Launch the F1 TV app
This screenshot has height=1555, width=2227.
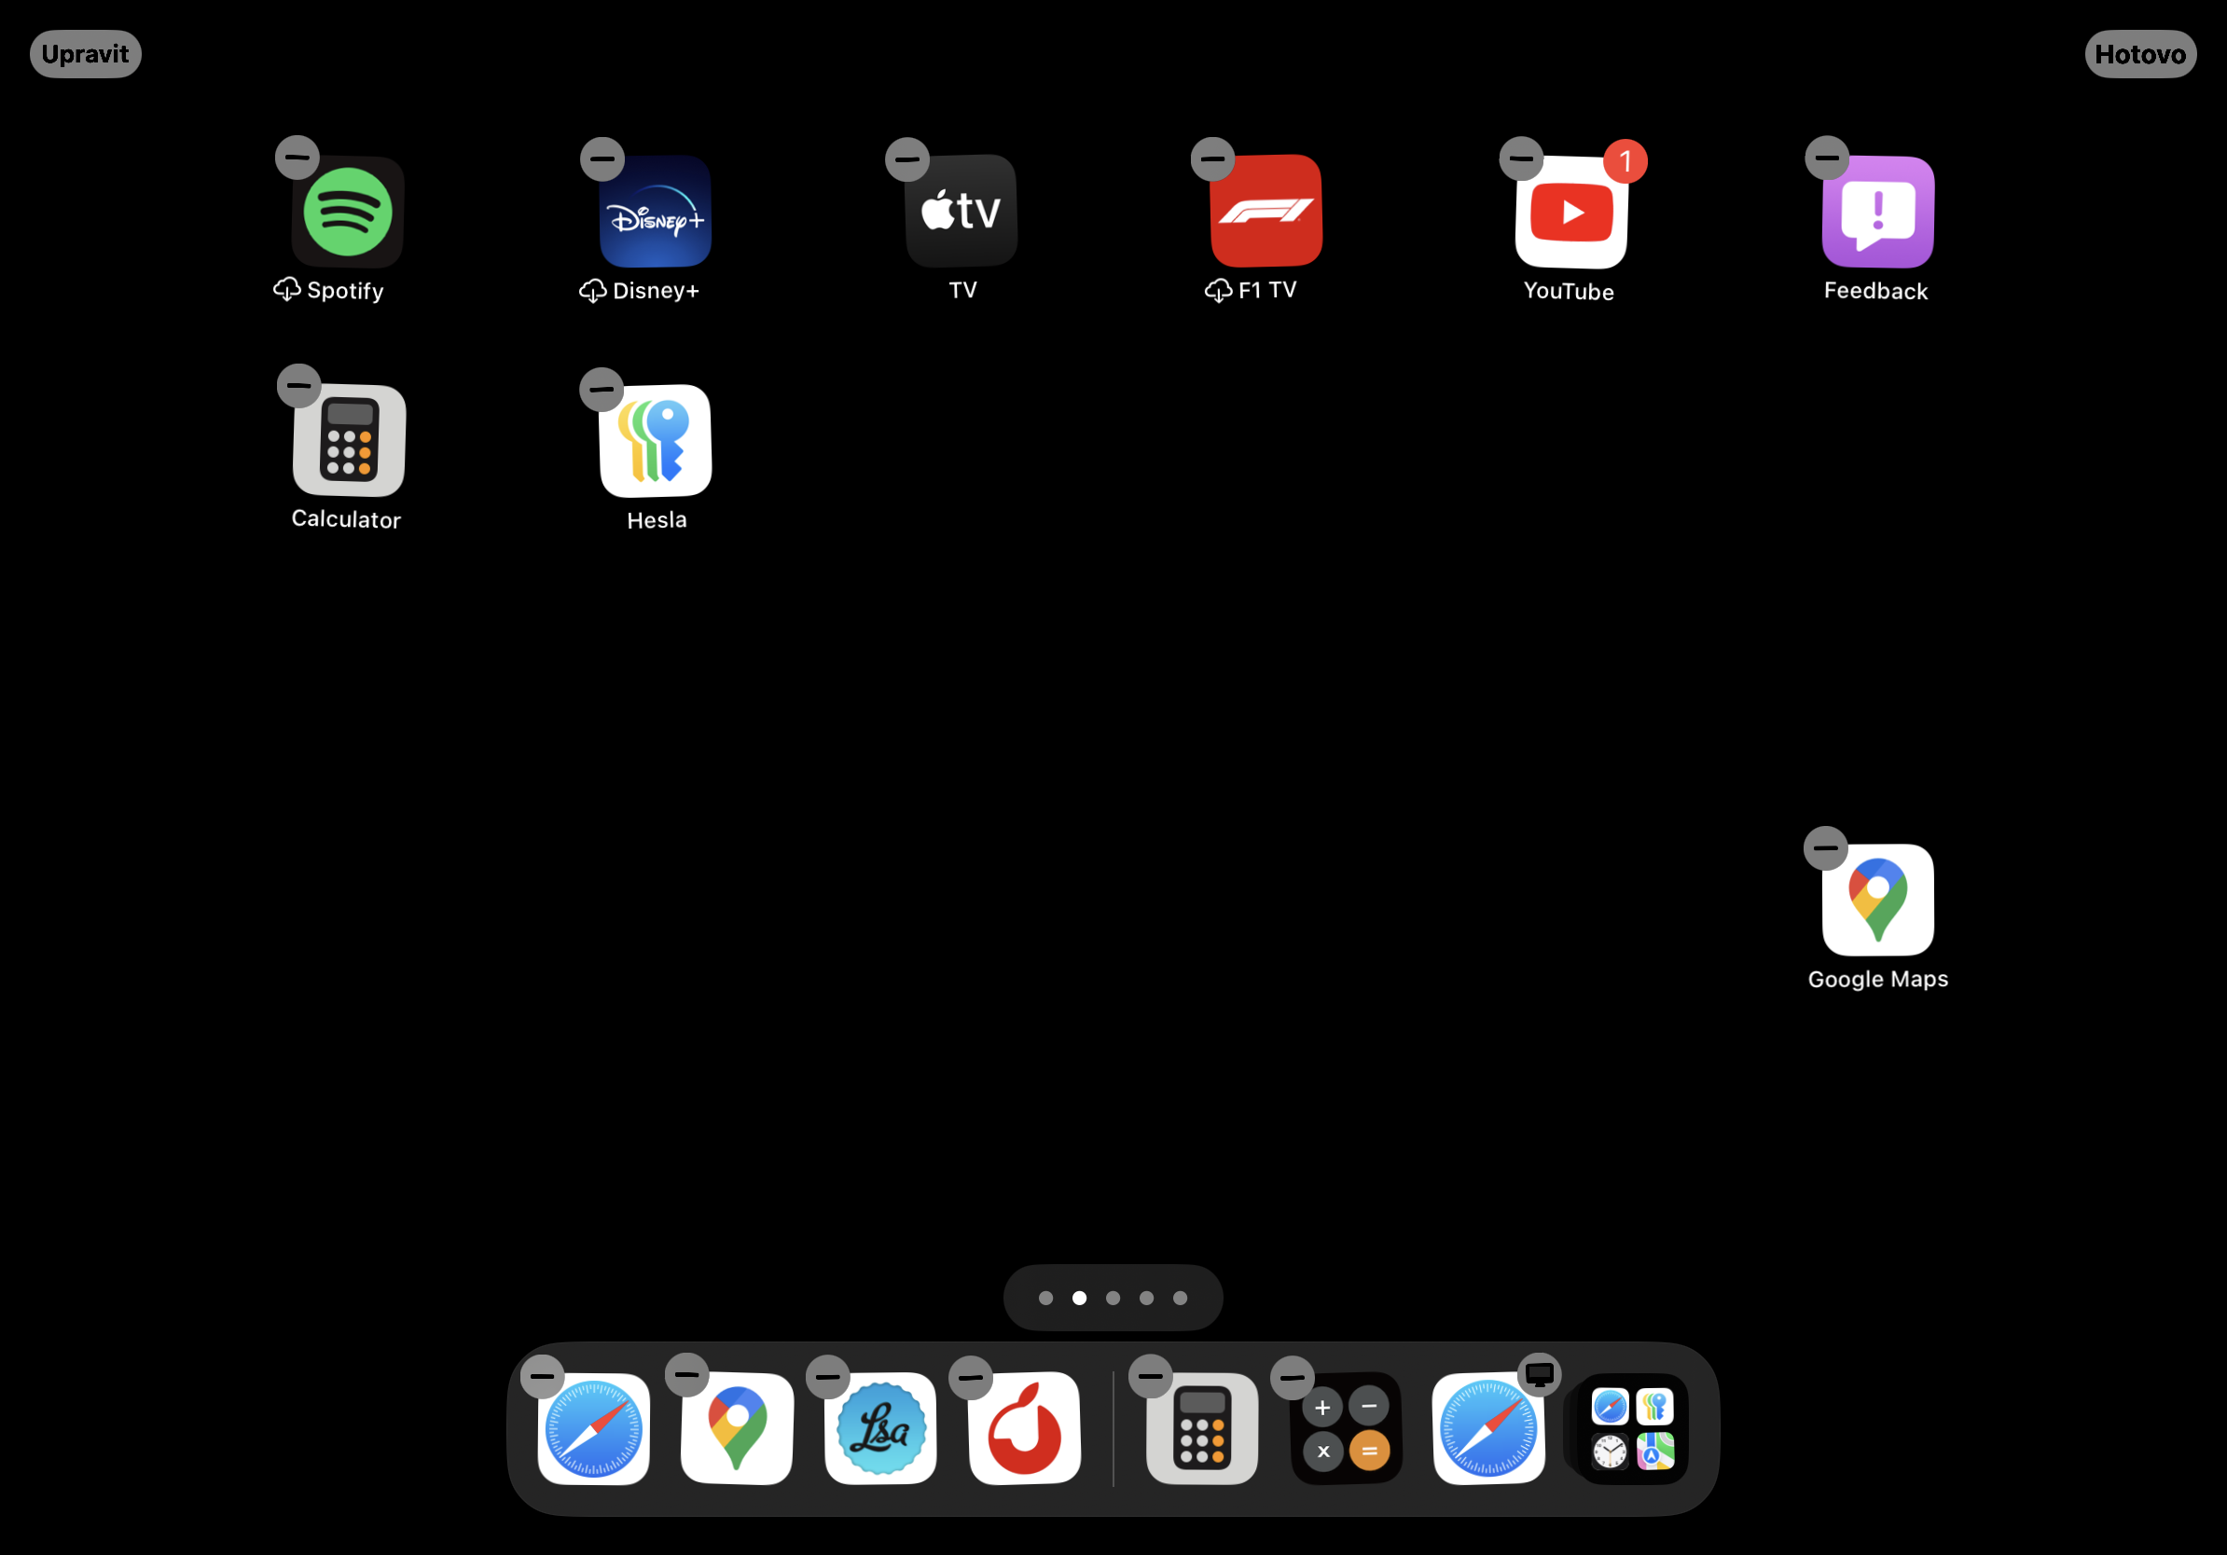pos(1266,212)
